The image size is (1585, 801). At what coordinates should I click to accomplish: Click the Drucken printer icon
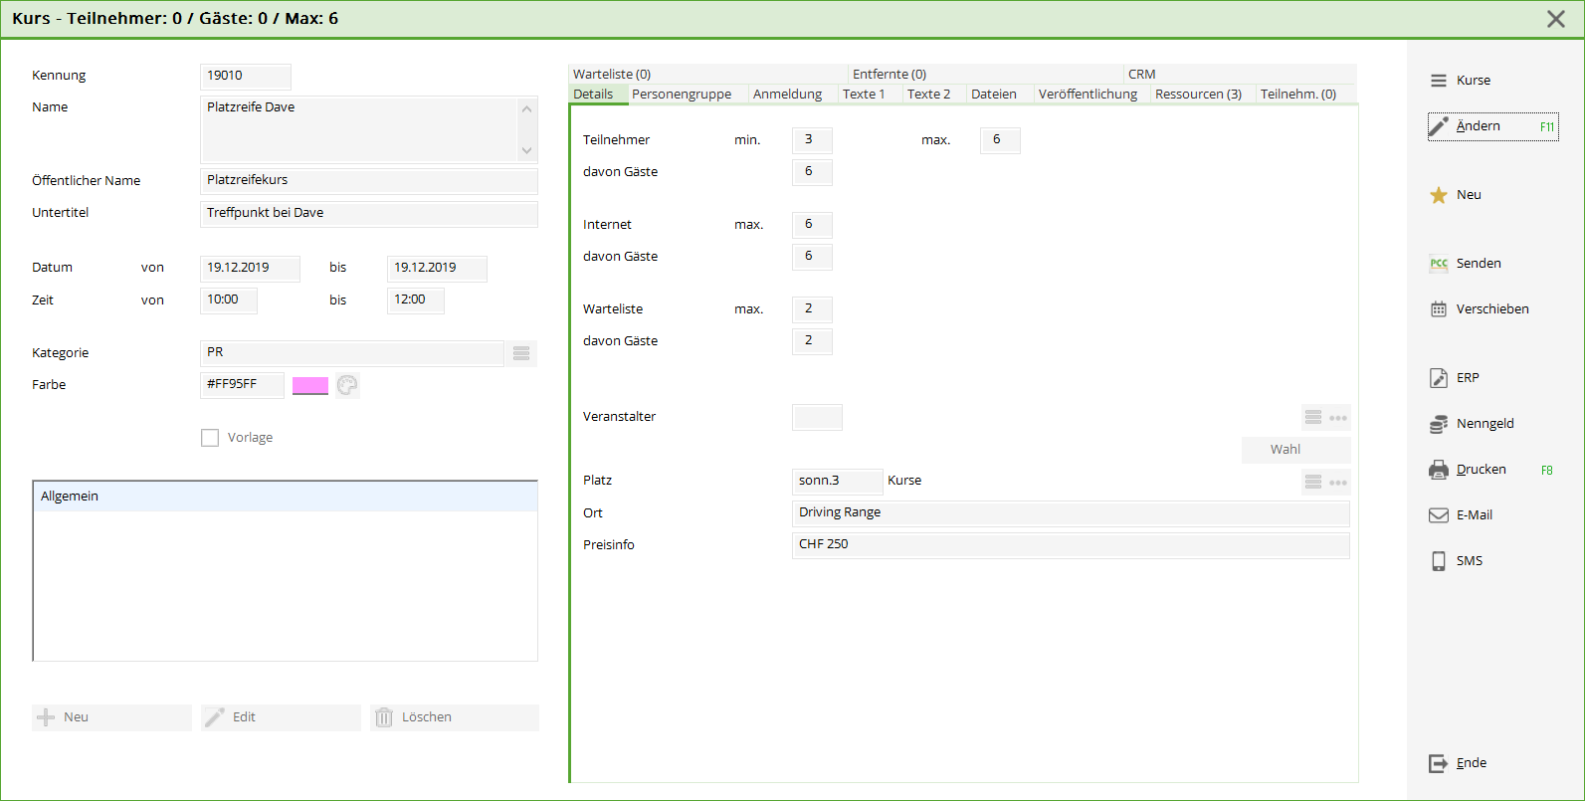pyautogui.click(x=1438, y=470)
